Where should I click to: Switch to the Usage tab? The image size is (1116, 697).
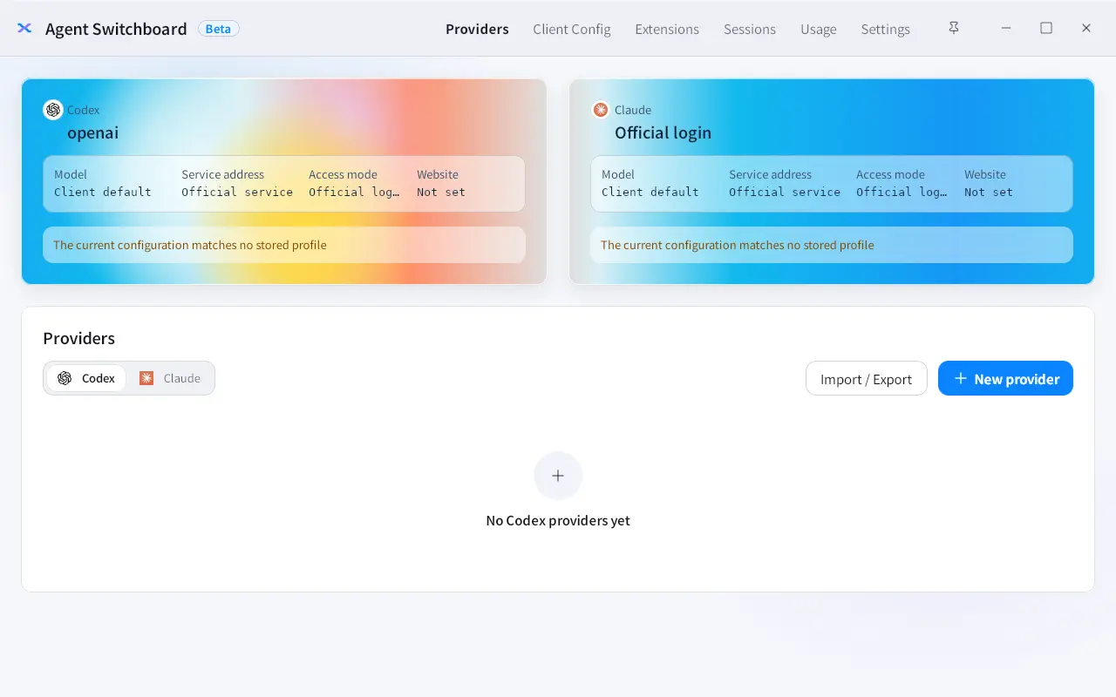pos(819,29)
